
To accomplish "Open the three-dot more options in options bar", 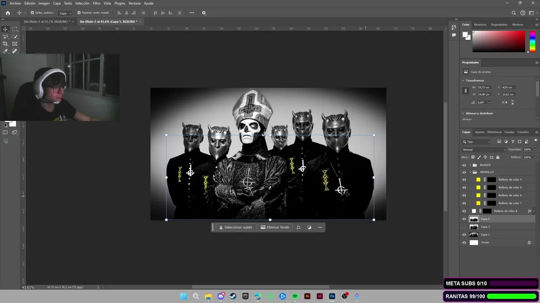I will [192, 13].
